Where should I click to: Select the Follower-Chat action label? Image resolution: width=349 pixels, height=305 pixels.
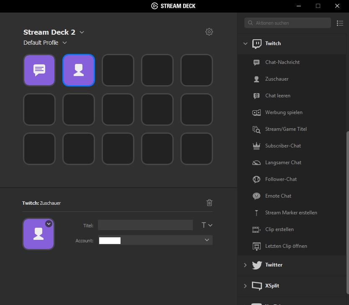[x=281, y=179]
